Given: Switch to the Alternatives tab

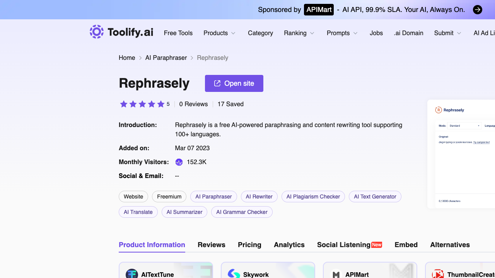Looking at the screenshot, I should pyautogui.click(x=450, y=245).
